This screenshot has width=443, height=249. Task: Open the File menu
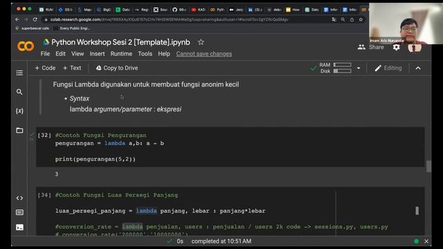[45, 54]
